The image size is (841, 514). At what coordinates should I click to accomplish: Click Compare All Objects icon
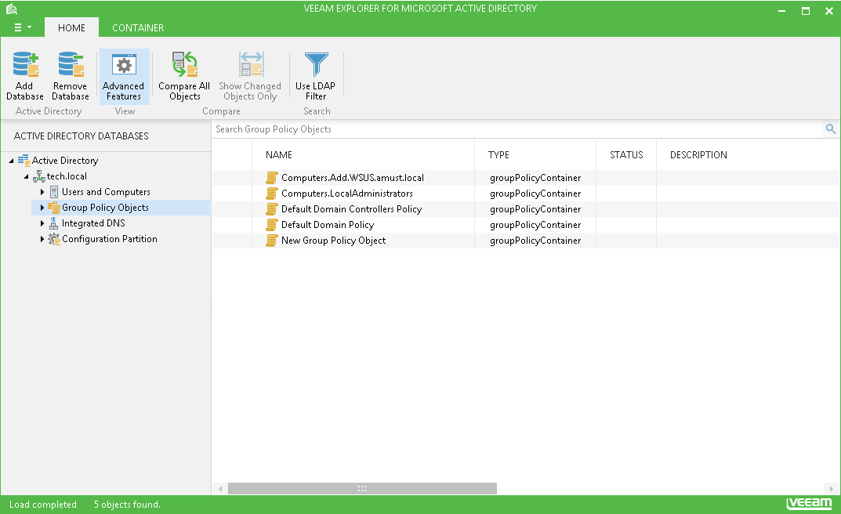(x=184, y=64)
